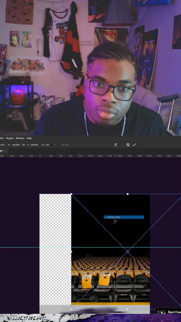The width and height of the screenshot is (181, 322).
Task: Edit the rotation angle field
Action: coord(49,145)
